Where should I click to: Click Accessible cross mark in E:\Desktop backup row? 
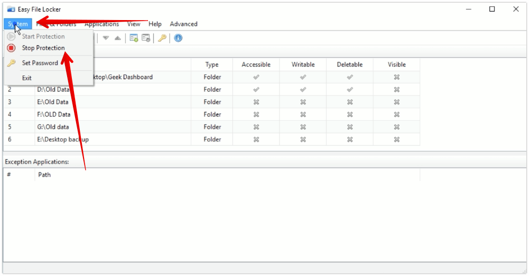pos(256,139)
